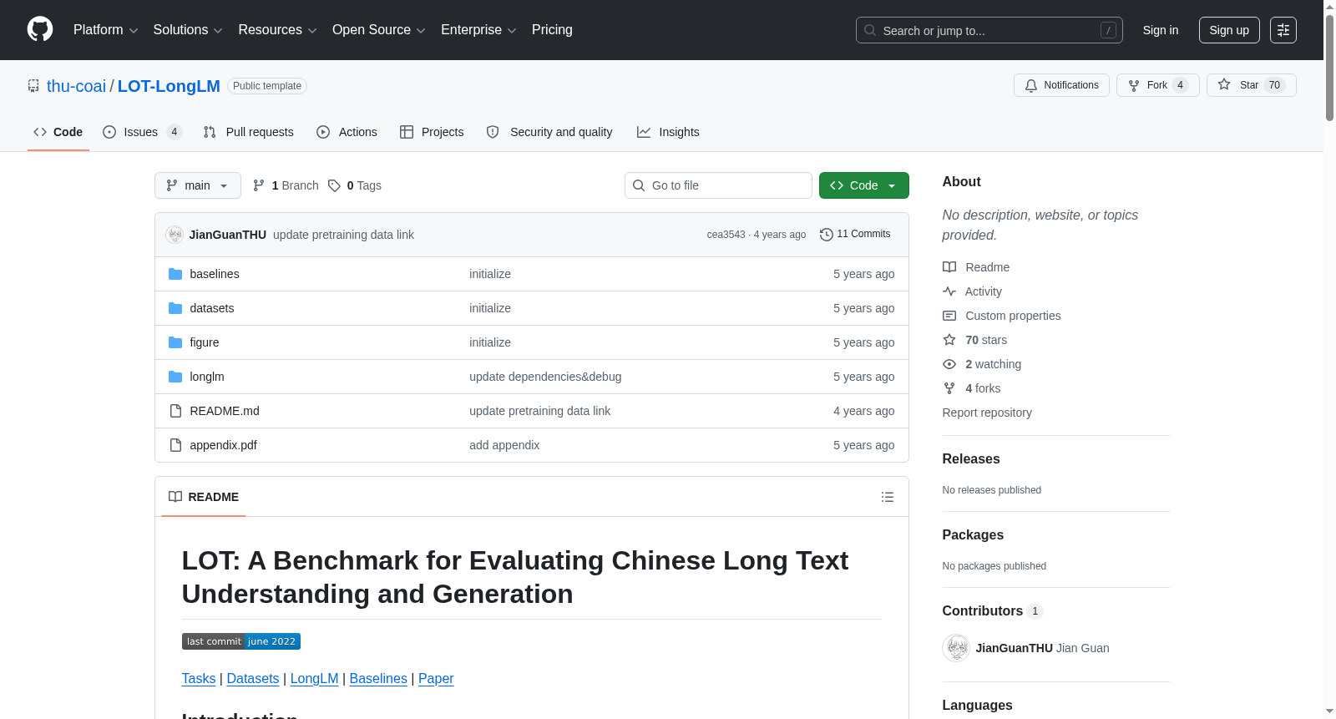Click the tag icon next to Tags

[334, 185]
